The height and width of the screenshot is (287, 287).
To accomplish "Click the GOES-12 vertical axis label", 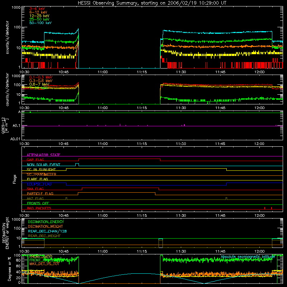I will pos(5,125).
